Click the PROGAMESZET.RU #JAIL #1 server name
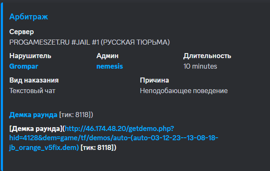Viewport: 270px width, 171px height. [90, 43]
